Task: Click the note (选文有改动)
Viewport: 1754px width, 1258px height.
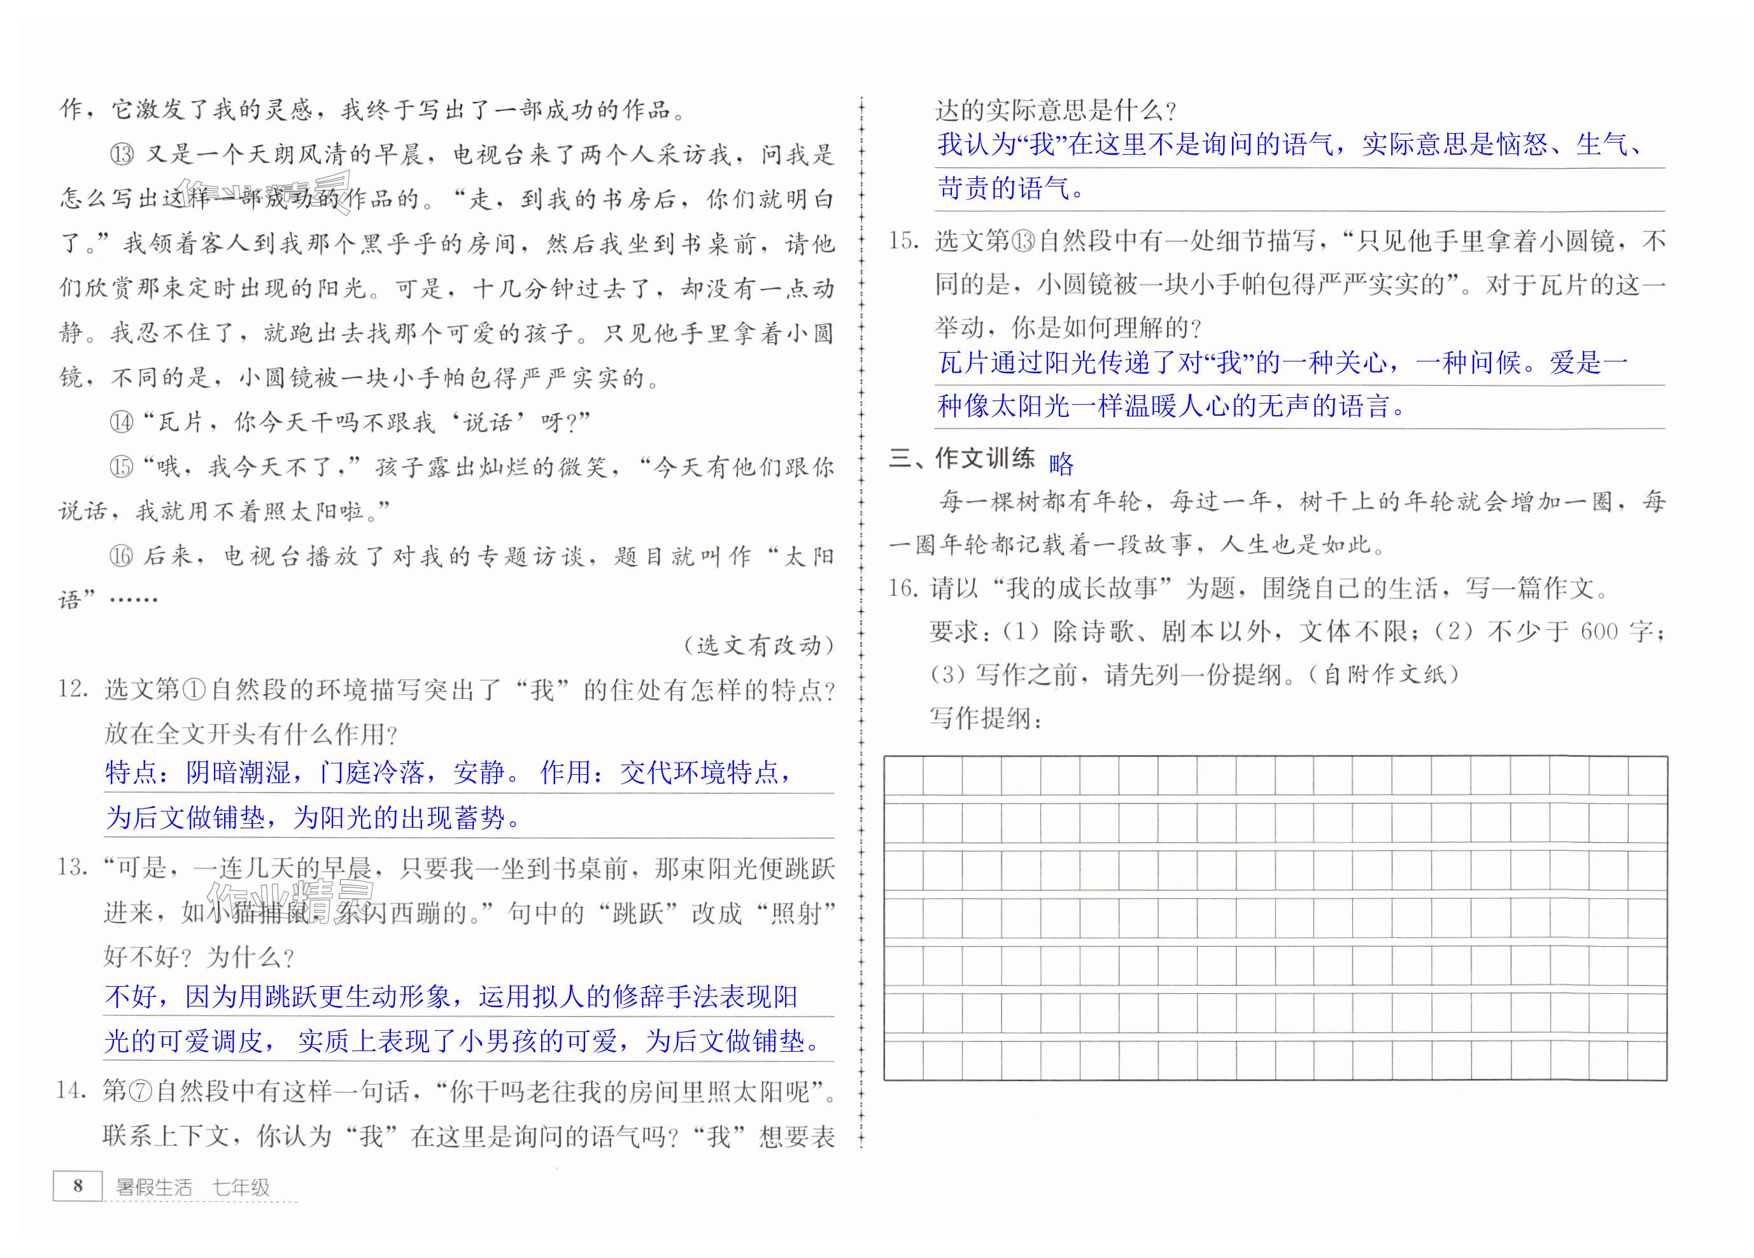Action: coord(759,645)
